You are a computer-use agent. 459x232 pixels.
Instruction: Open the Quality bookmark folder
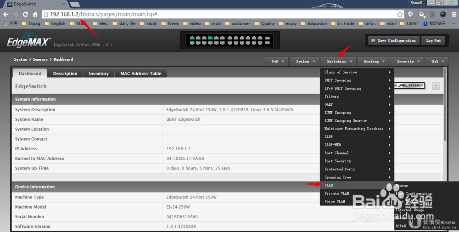(265, 23)
